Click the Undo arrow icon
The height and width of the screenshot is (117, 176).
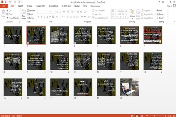coord(10,2)
